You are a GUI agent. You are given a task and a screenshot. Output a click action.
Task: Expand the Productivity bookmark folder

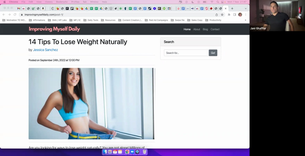(x=213, y=20)
